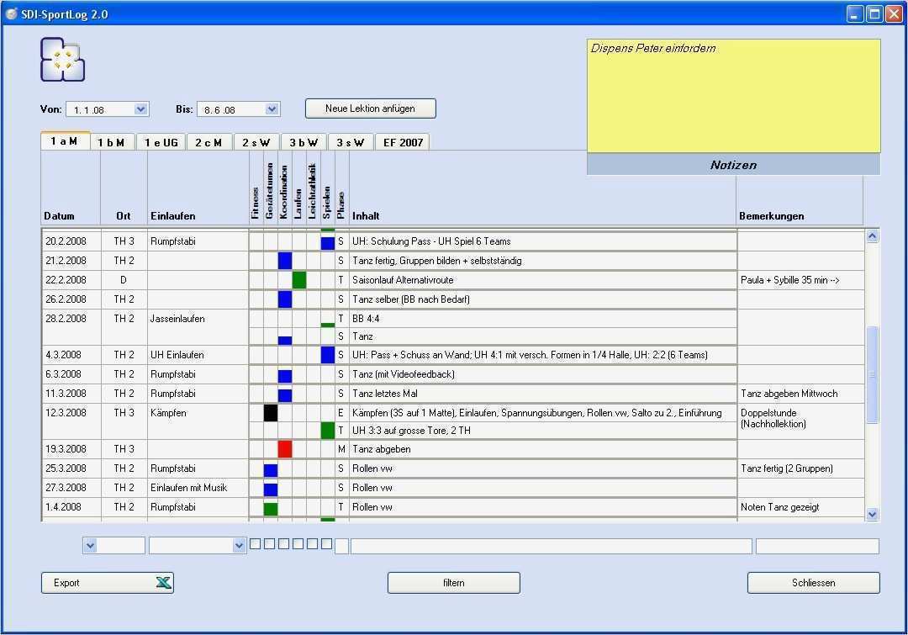Switch to the 1 b M class tab
The width and height of the screenshot is (908, 635).
pos(111,142)
